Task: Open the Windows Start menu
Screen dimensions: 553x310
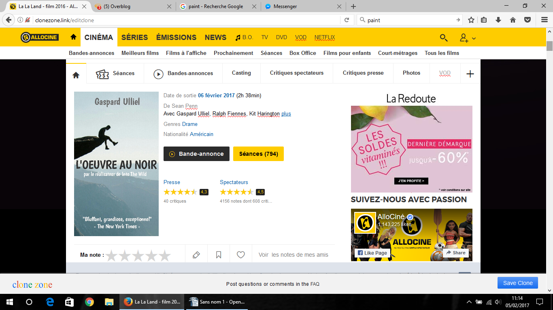Action: coord(10,302)
